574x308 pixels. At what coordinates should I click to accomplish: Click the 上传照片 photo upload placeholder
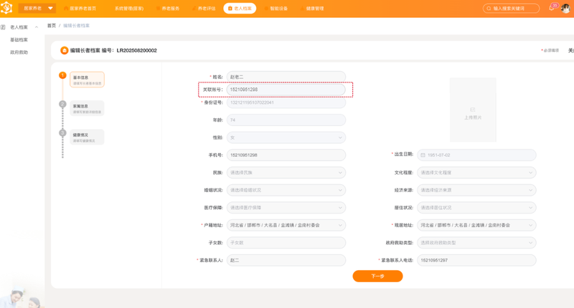click(x=473, y=110)
